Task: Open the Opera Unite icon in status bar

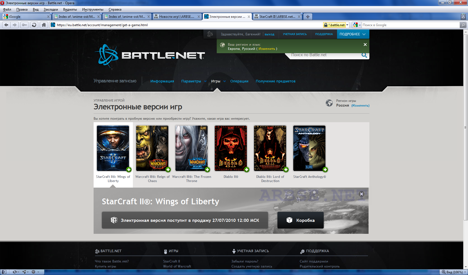Action: [x=25, y=272]
